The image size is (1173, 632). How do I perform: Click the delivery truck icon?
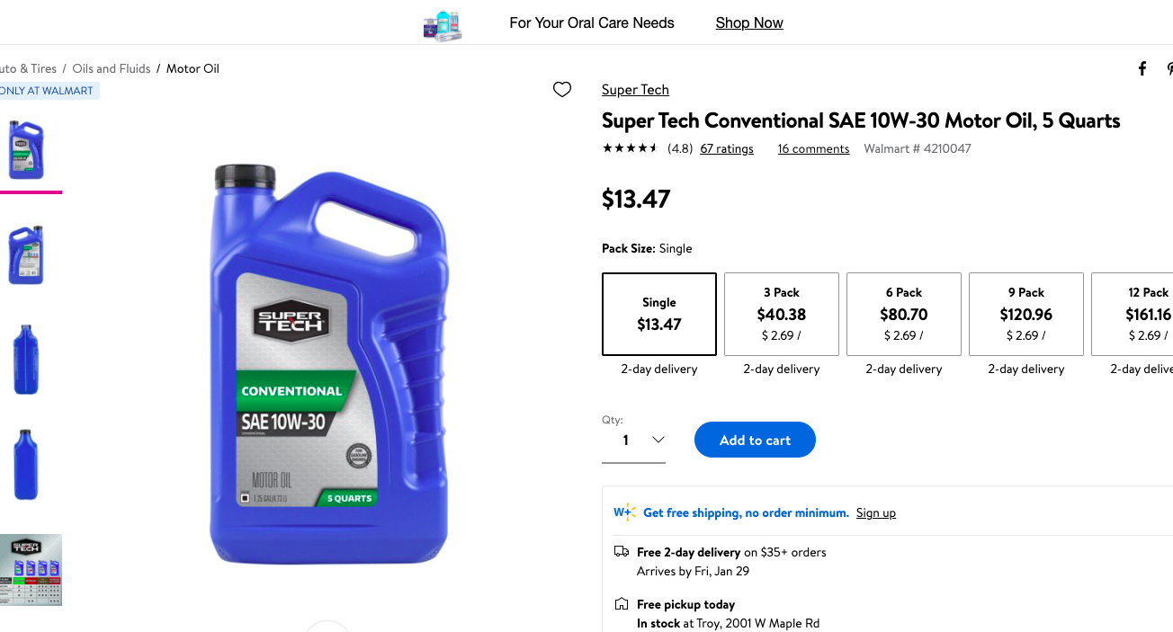[x=622, y=552]
